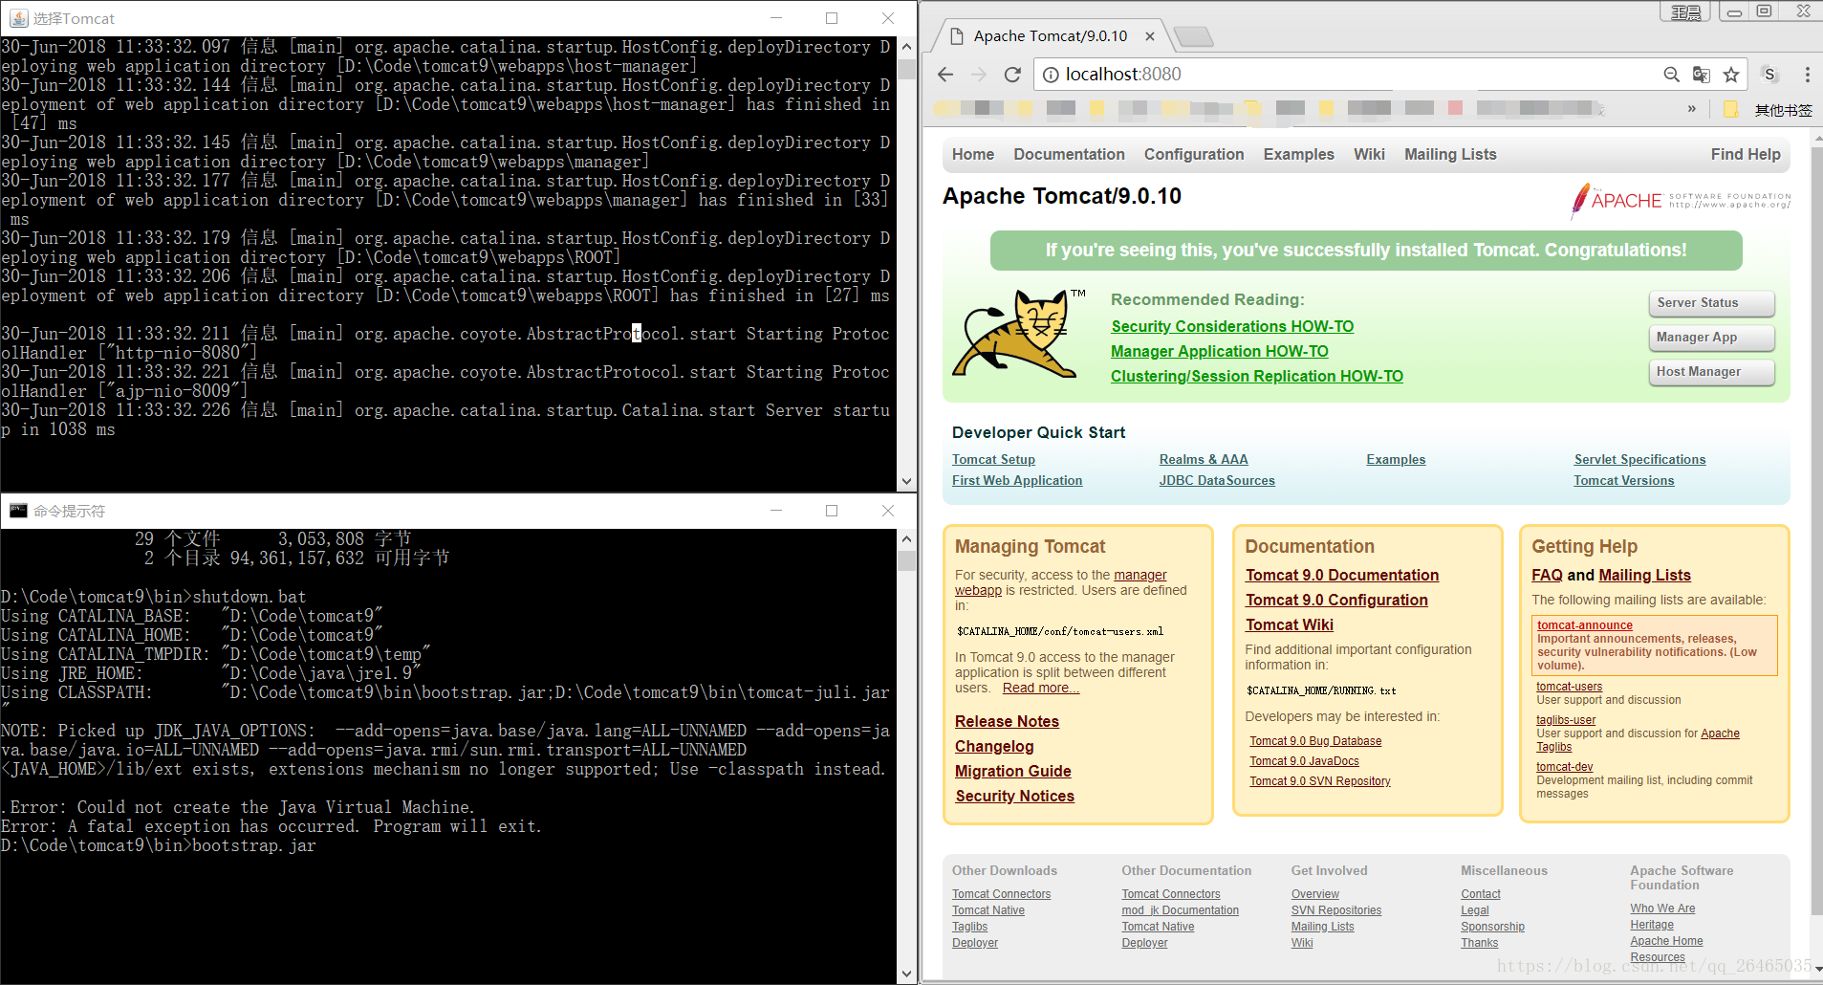Open the Wiki nav item
This screenshot has height=985, width=1823.
click(1369, 155)
